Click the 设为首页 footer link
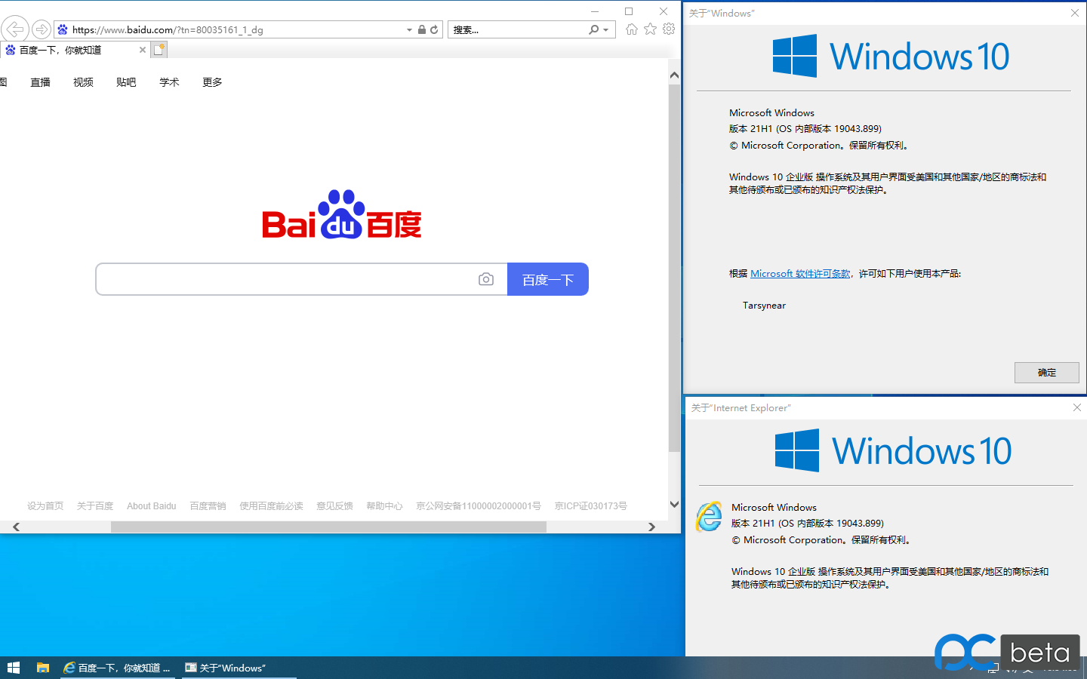Screen dimensions: 1087x679 [45, 506]
